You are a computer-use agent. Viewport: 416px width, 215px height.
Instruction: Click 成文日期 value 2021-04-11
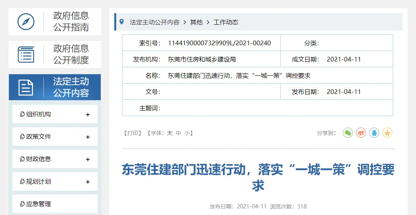pyautogui.click(x=344, y=59)
